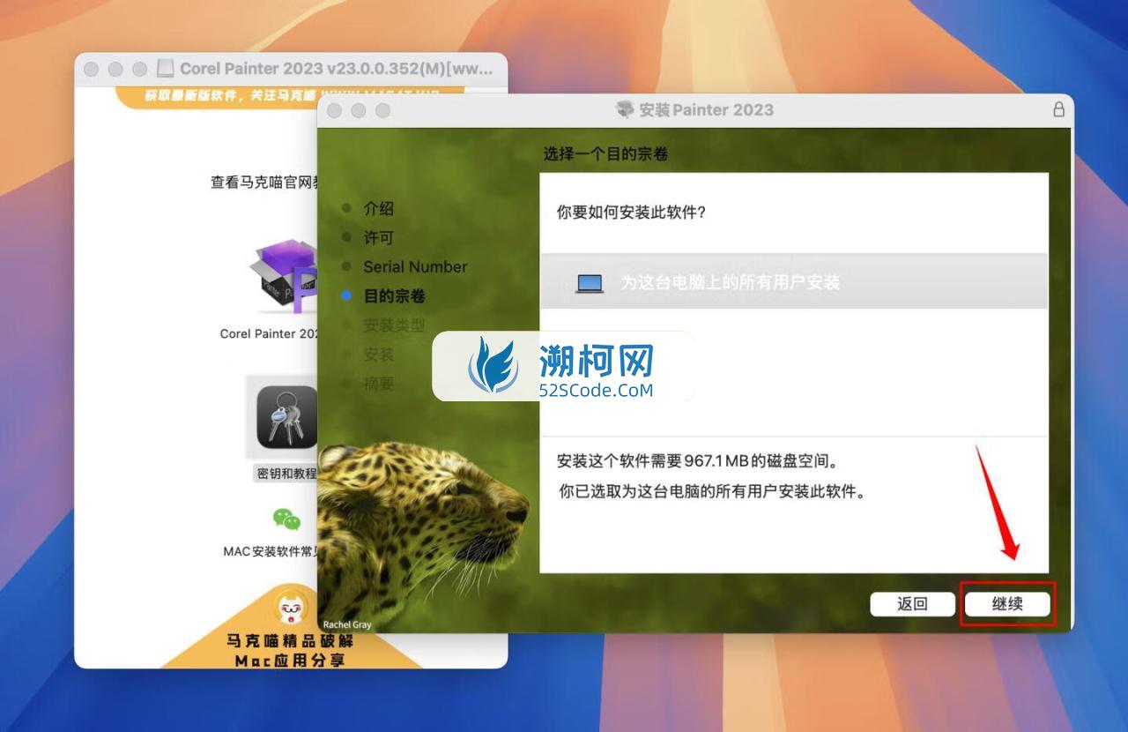The image size is (1128, 732).
Task: Select 为这台电脑上的所有用户安装 destination row
Action: [x=794, y=282]
